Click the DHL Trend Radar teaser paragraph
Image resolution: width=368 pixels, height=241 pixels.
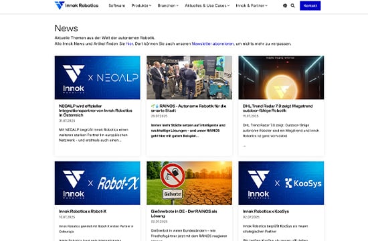click(281, 131)
